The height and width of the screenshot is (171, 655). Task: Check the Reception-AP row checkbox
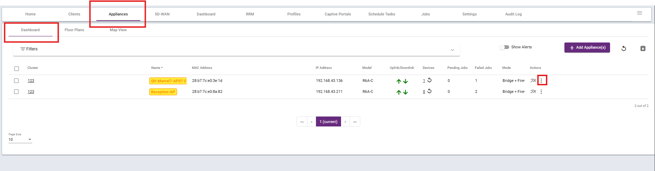pos(16,92)
